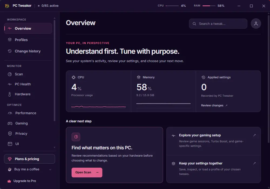Click the PC Tweaker logo icon
270x189 pixels.
(x=7, y=6)
